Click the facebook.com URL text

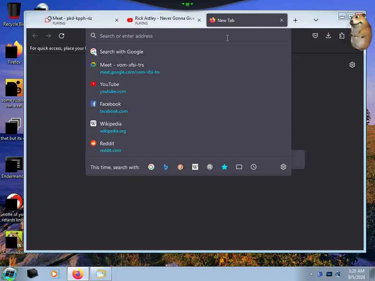(114, 111)
